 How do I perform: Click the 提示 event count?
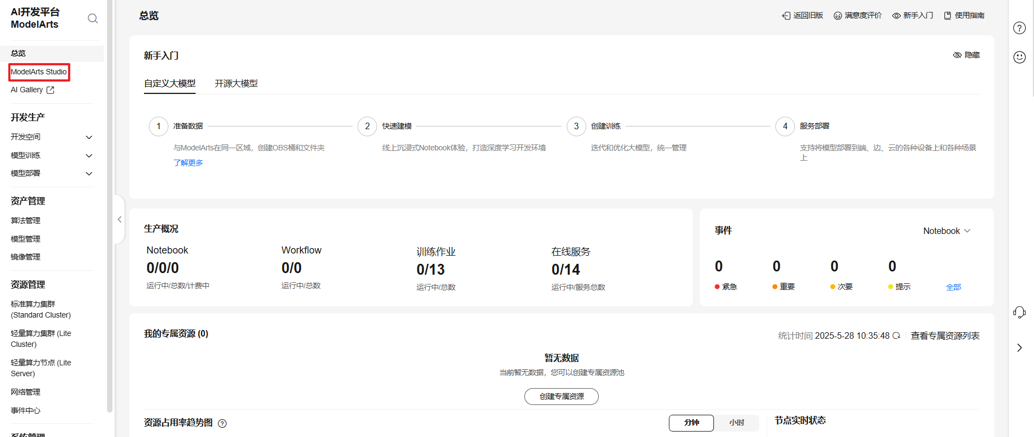(x=892, y=267)
